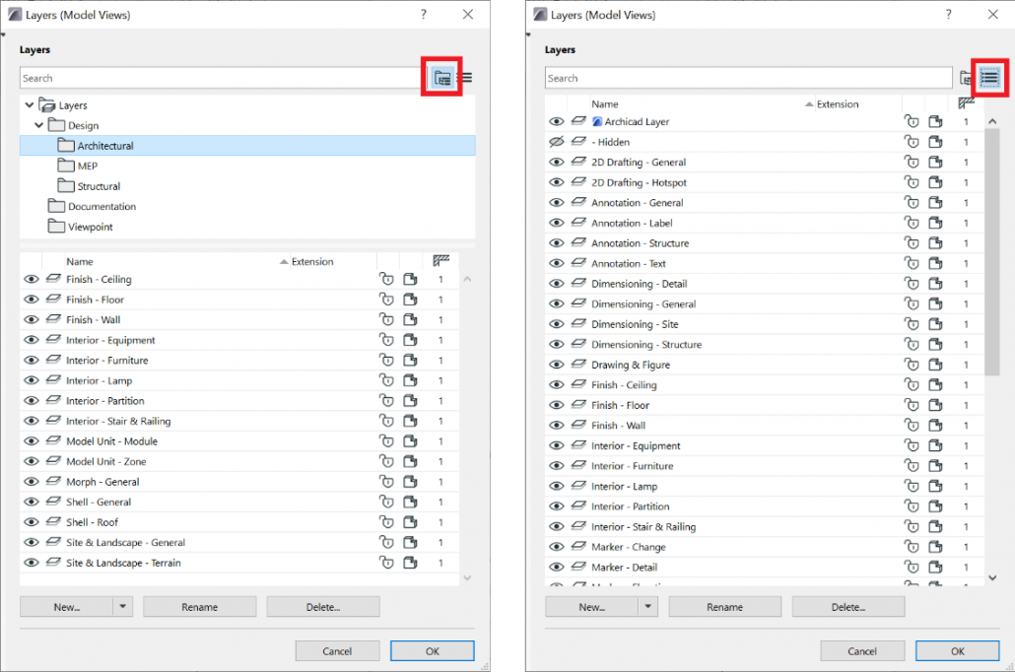
Task: Show the Hidden layer via crossed eye
Action: pyautogui.click(x=557, y=141)
